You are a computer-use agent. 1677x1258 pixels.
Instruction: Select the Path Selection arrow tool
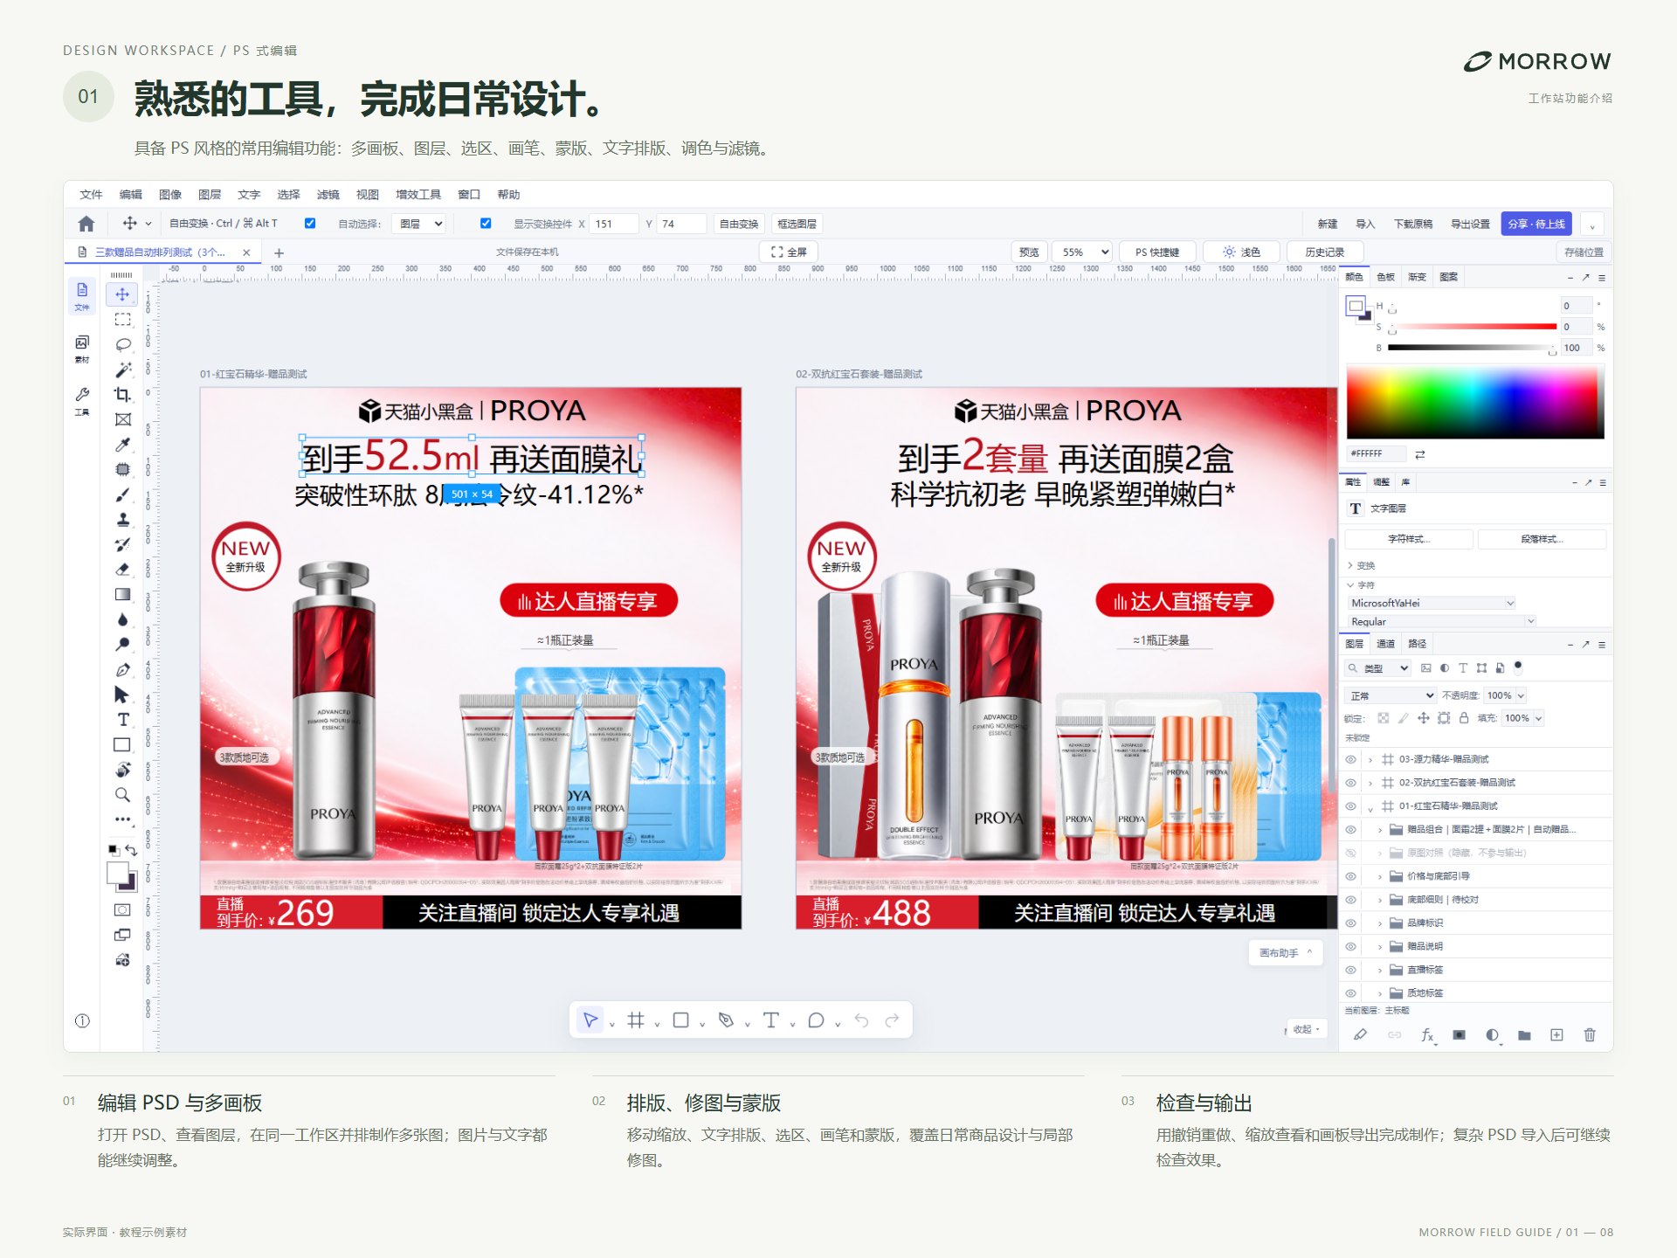pos(122,695)
